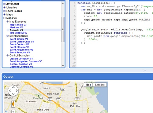Open the Markers V3 sample
This screenshot has height=113, width=153.
click(x=16, y=27)
